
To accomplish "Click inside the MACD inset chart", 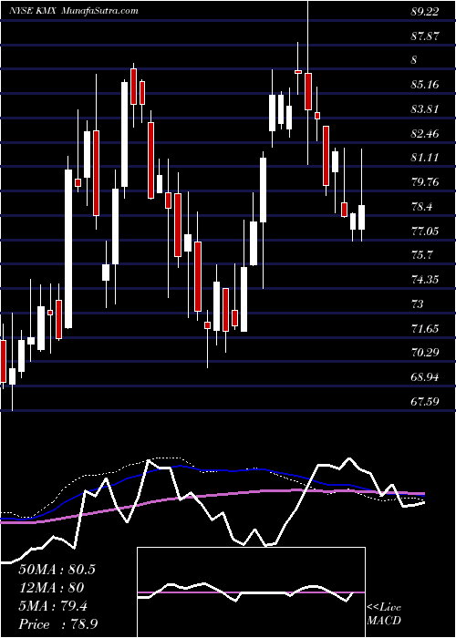I will [251, 592].
